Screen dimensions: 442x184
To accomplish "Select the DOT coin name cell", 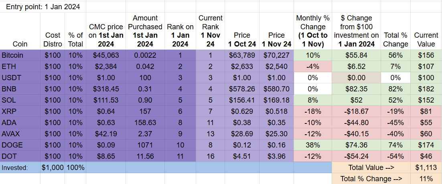I will click(x=20, y=156).
